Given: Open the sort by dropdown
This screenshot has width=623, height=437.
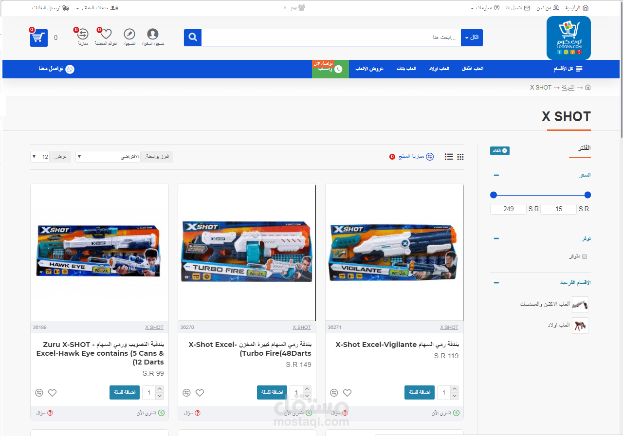Looking at the screenshot, I should pyautogui.click(x=108, y=157).
